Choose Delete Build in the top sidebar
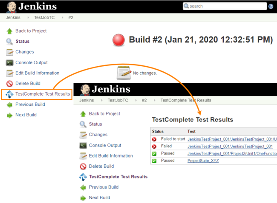277x203 pixels. pyautogui.click(x=28, y=84)
